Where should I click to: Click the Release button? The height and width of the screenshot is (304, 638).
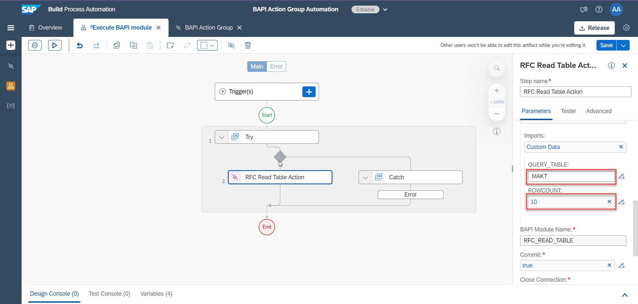(x=594, y=28)
